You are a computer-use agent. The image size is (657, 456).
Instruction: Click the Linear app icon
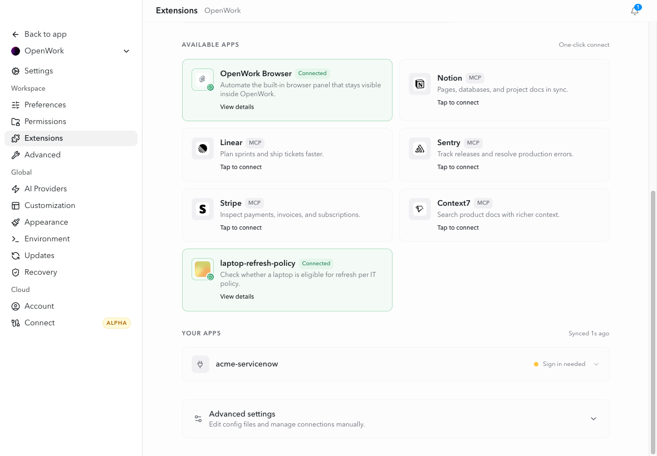[x=202, y=148]
